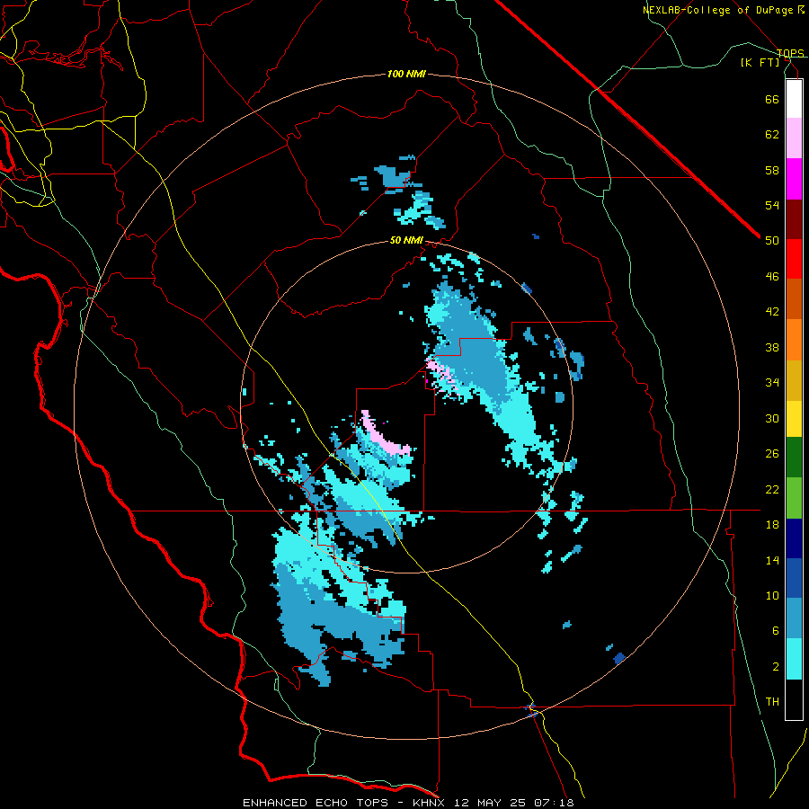Click the 18 value on the legend
Screen dimensions: 809x809
coord(772,525)
